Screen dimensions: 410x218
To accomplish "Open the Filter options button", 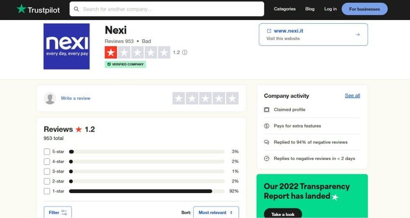I will click(x=58, y=213).
